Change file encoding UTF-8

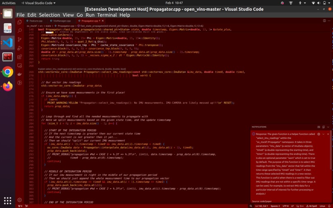point(285,206)
